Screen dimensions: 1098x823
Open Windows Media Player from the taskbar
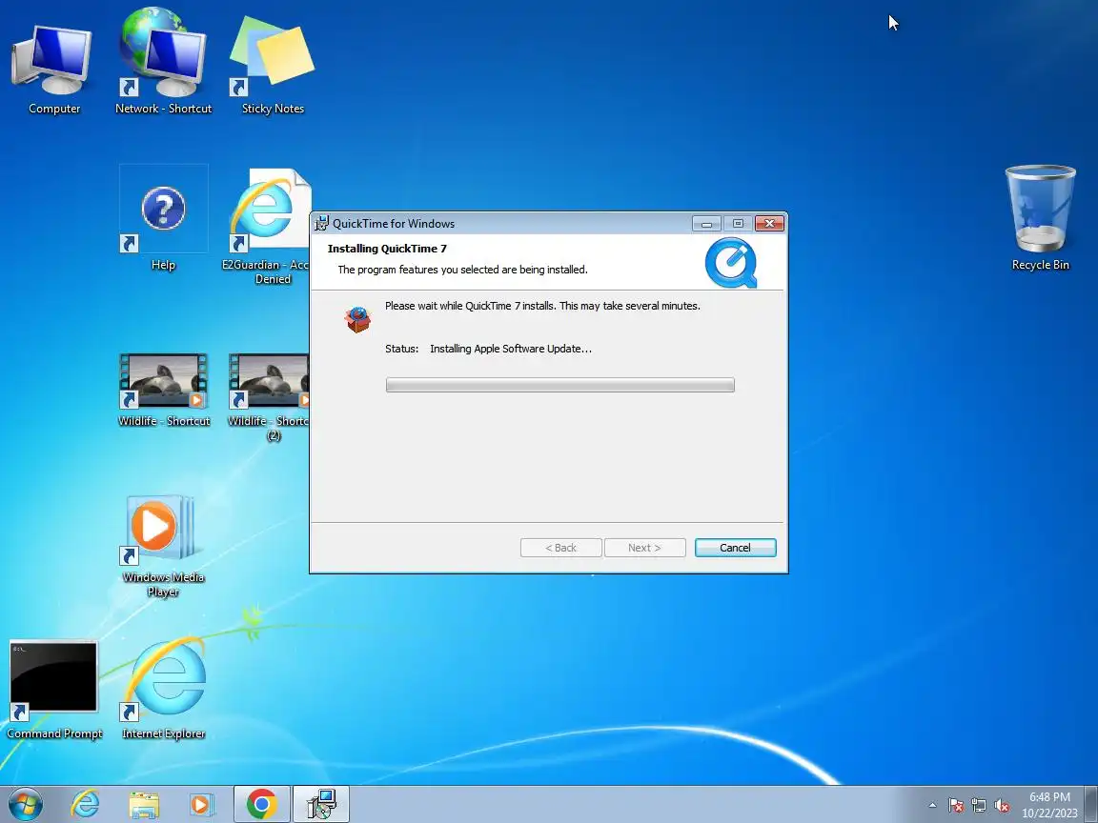pos(201,805)
